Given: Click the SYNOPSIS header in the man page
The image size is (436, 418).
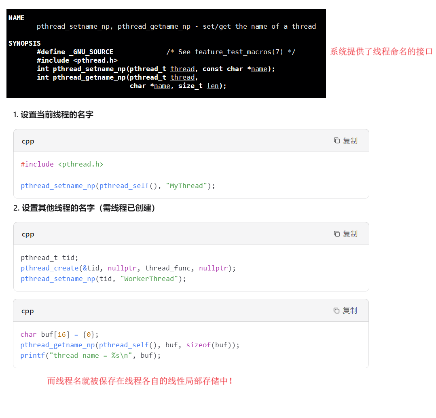Looking at the screenshot, I should [24, 43].
